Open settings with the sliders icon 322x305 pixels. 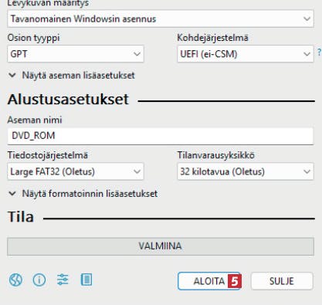(x=63, y=280)
